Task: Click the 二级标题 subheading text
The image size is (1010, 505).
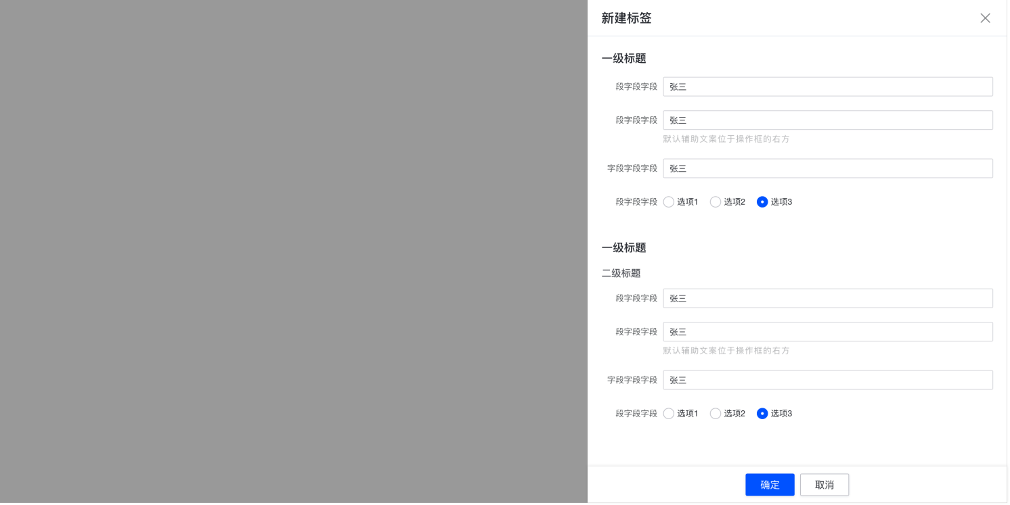Action: (x=623, y=274)
